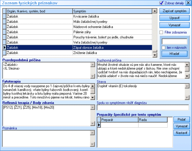Click the Symptóm column header
The height and width of the screenshot is (151, 192).
112,11
